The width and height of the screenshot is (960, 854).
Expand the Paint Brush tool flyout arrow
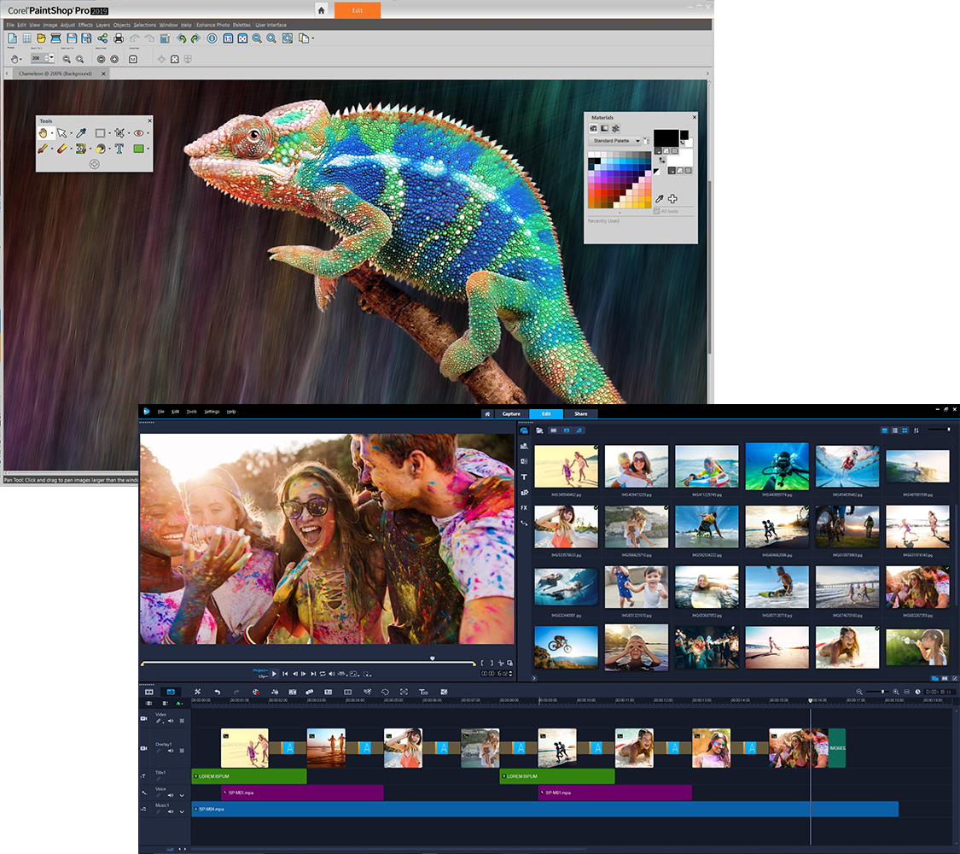pos(52,149)
